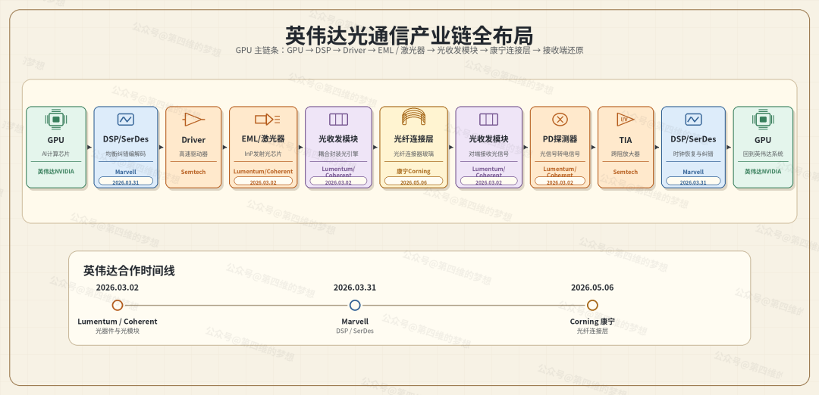Click the 2026.03.02 pill in EML/激光器 card
The image size is (819, 395).
[263, 181]
